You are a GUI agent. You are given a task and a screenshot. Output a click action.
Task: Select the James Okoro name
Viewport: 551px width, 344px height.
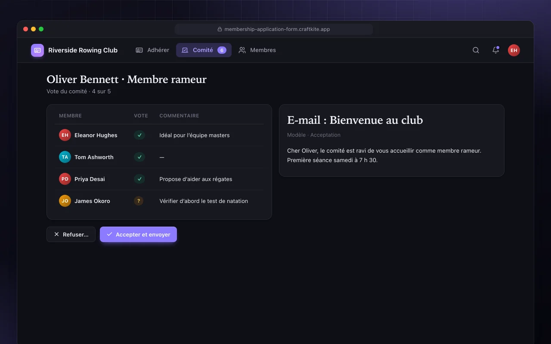point(92,201)
